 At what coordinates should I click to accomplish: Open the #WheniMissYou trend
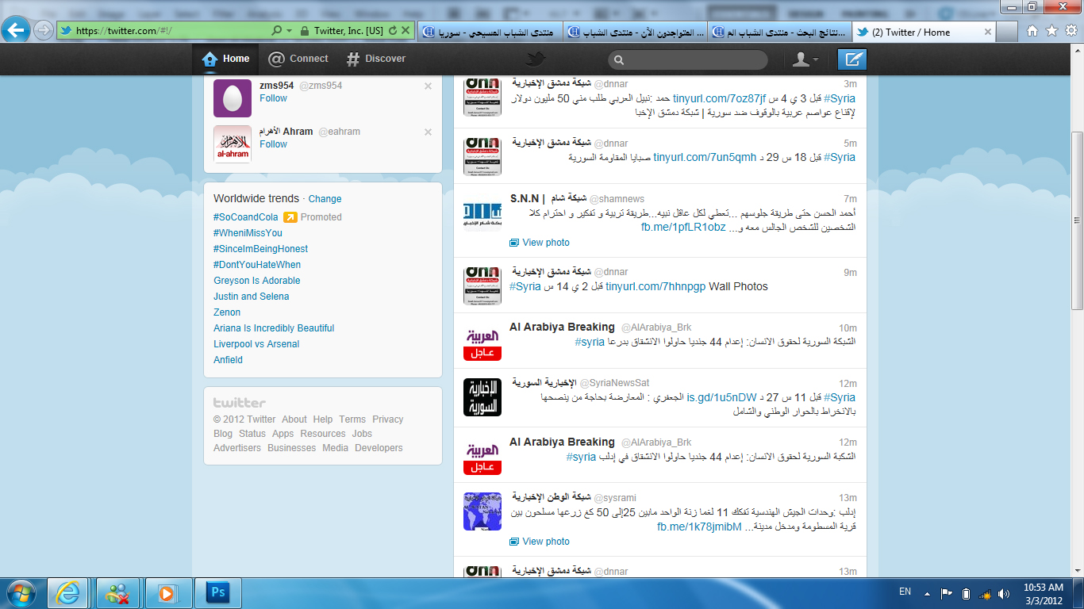point(248,233)
